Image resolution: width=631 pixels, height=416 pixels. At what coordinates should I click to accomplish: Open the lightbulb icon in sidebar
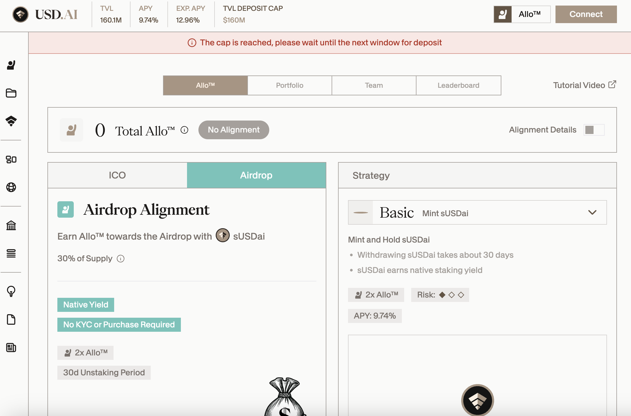pyautogui.click(x=11, y=291)
